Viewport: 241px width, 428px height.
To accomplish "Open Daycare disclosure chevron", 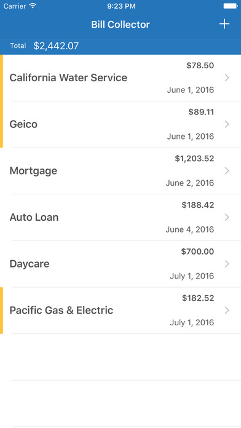I will [x=227, y=264].
